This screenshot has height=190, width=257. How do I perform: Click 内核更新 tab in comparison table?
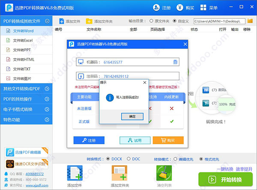171,97
